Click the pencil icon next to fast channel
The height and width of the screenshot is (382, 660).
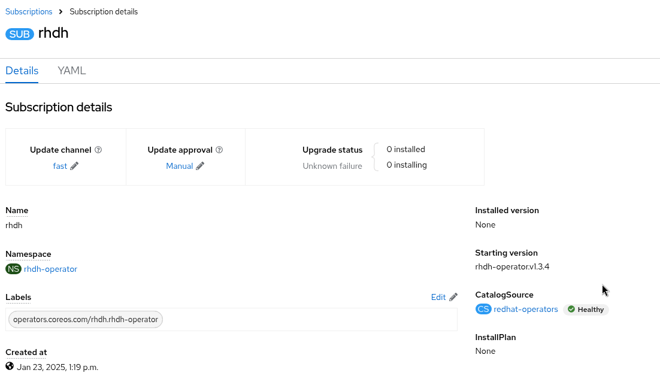click(x=74, y=166)
